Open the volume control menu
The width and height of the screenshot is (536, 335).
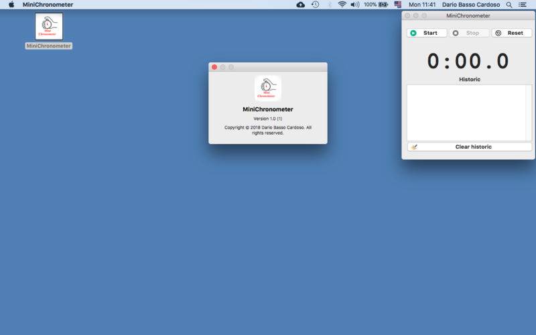click(x=355, y=5)
